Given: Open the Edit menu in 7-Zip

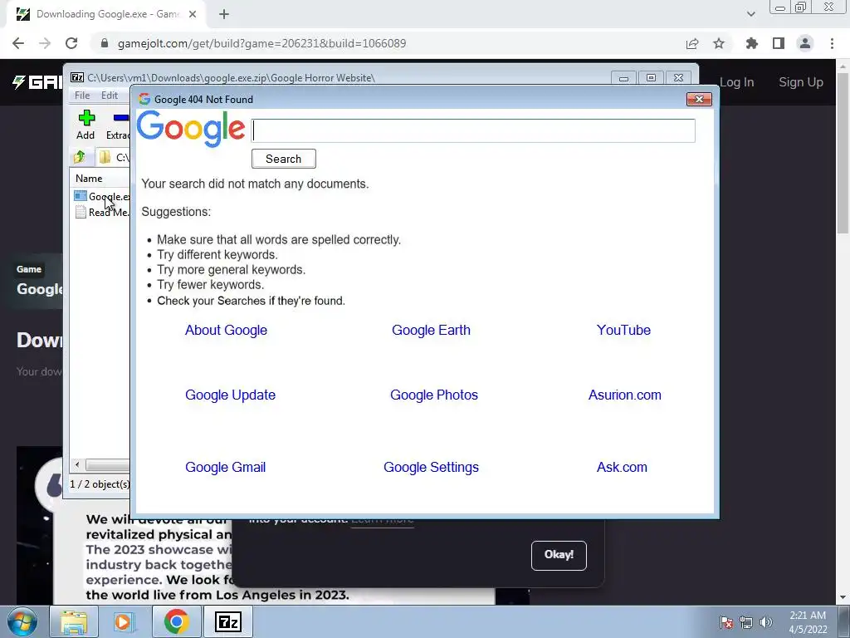Looking at the screenshot, I should [x=110, y=95].
